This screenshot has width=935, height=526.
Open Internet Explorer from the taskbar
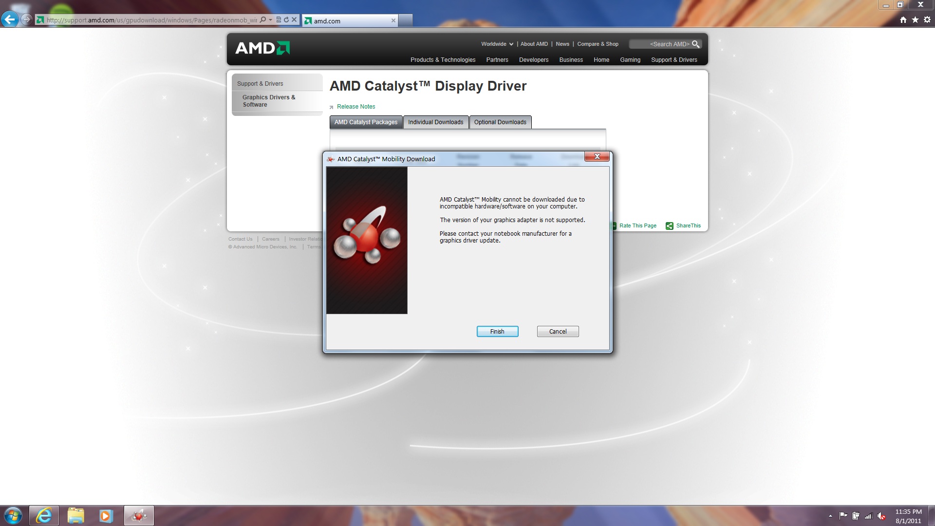(44, 515)
